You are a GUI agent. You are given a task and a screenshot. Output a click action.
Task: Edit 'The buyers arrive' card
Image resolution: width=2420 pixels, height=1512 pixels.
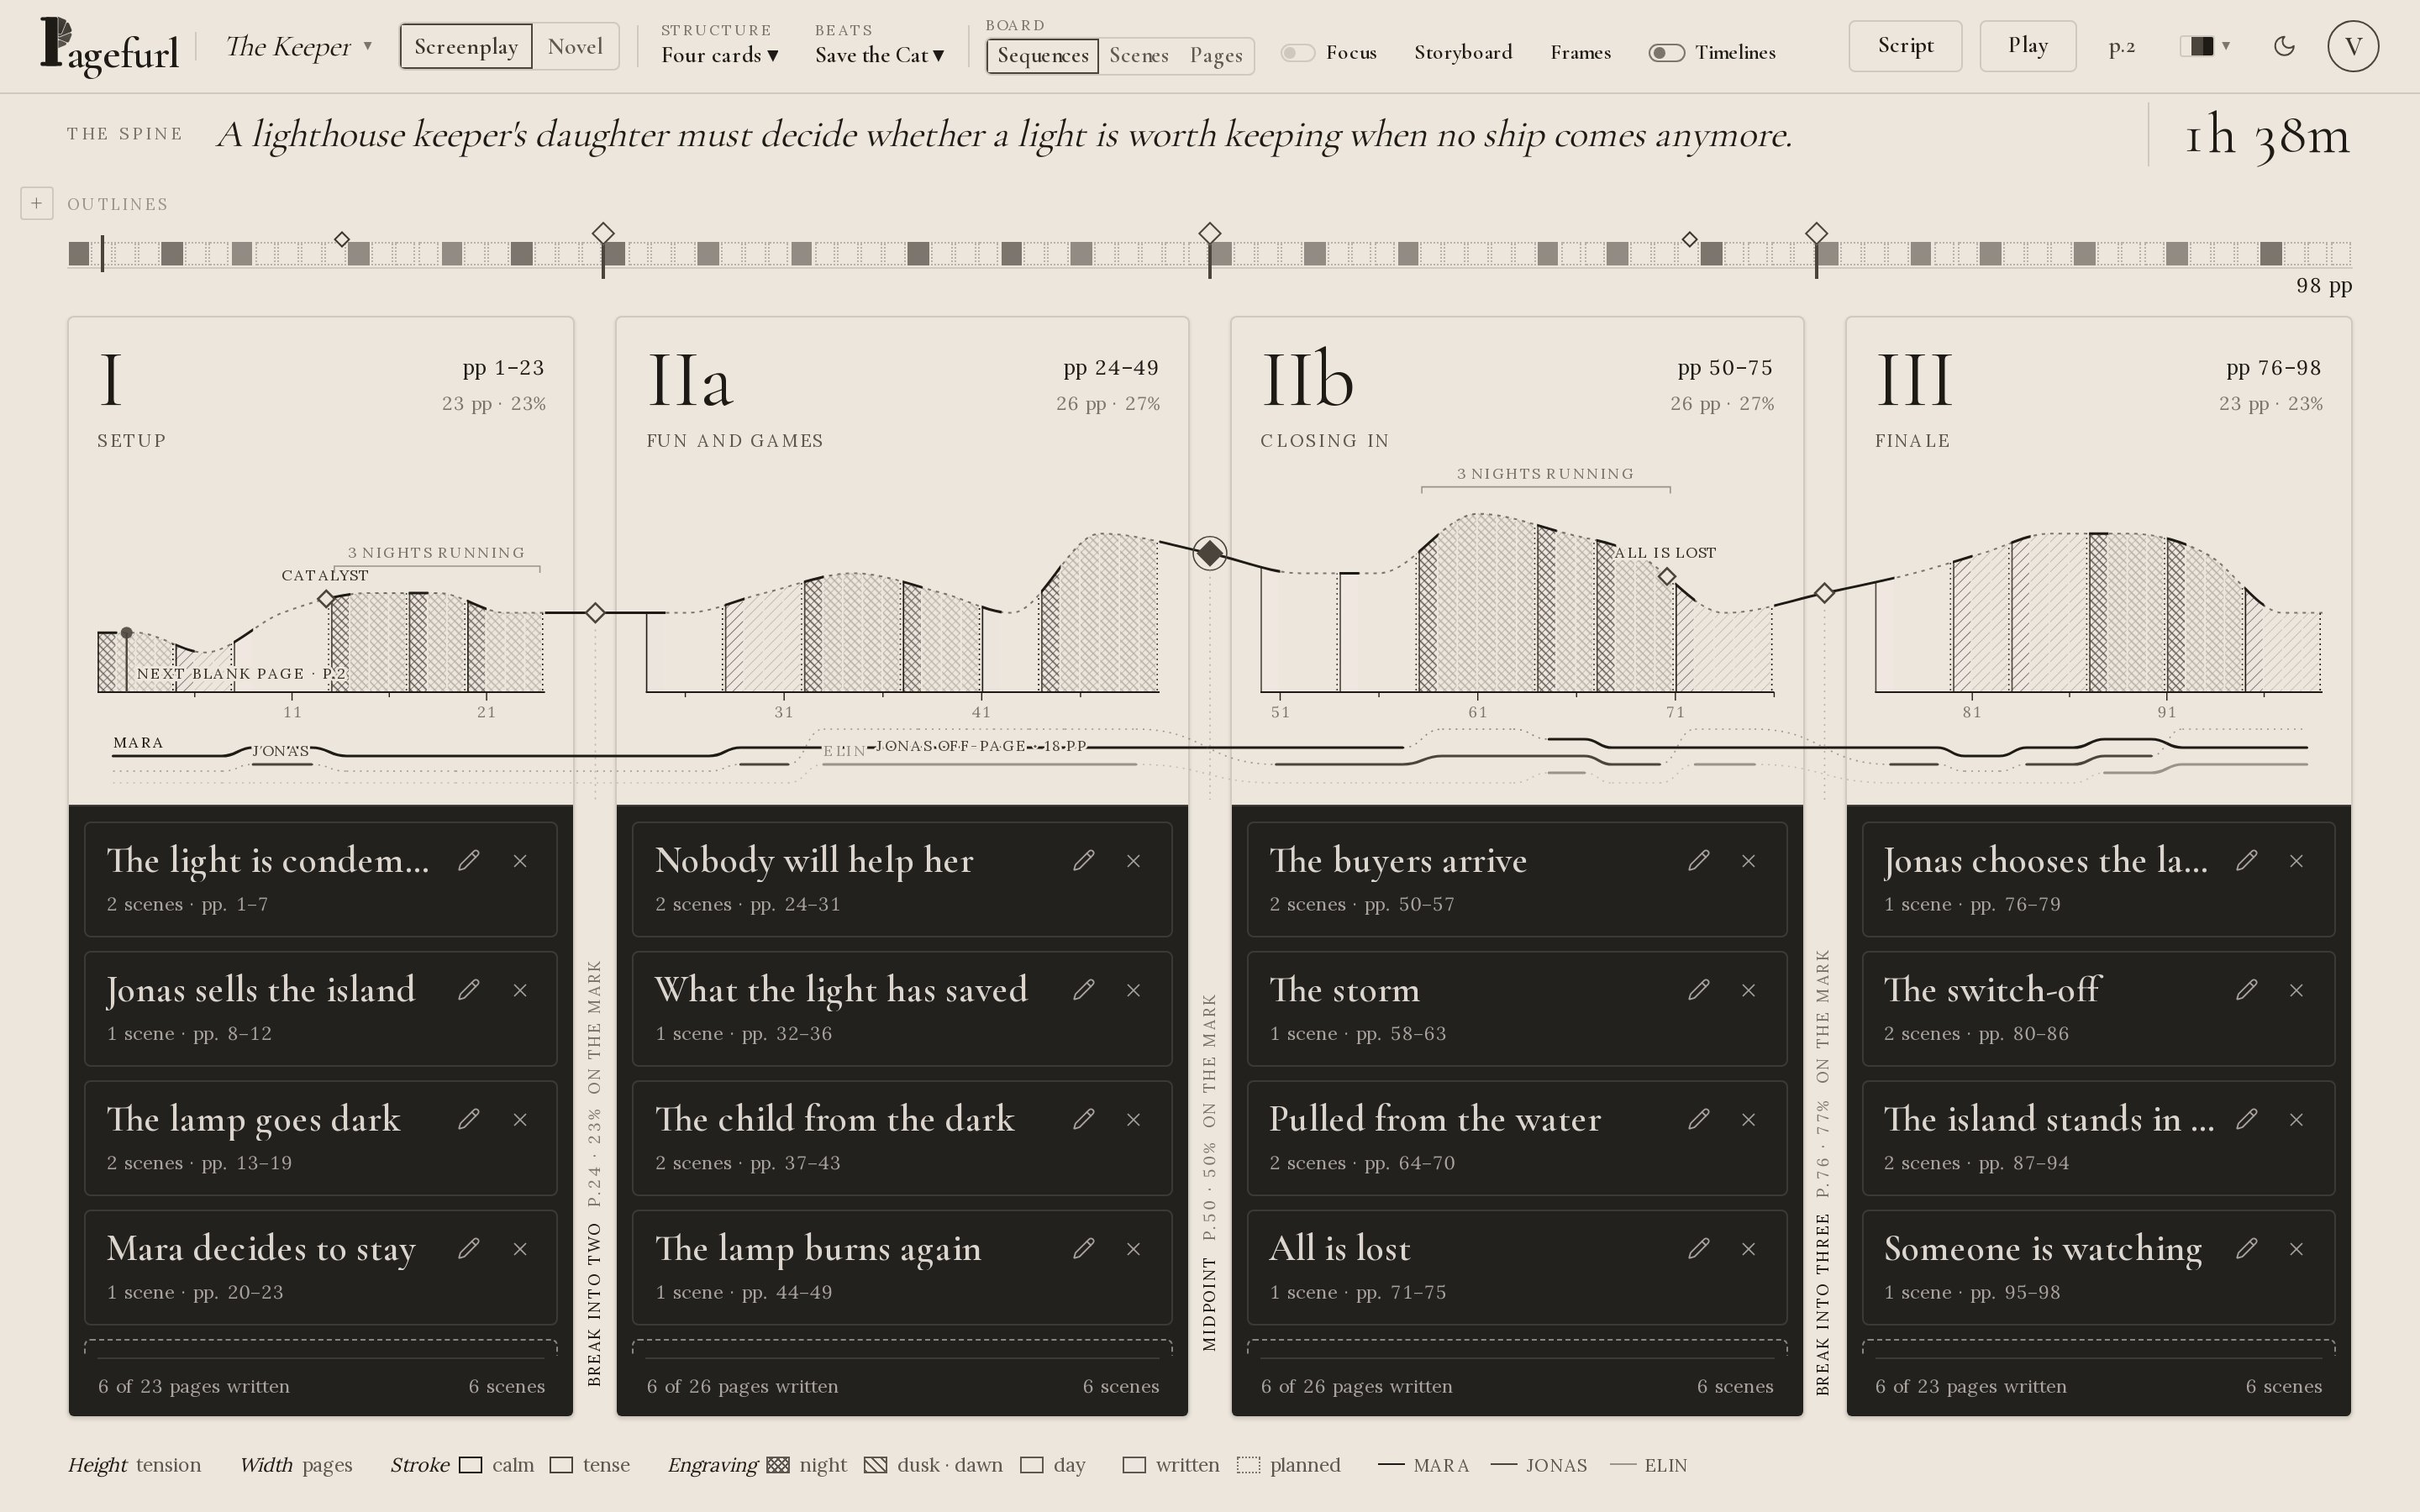tap(1698, 861)
